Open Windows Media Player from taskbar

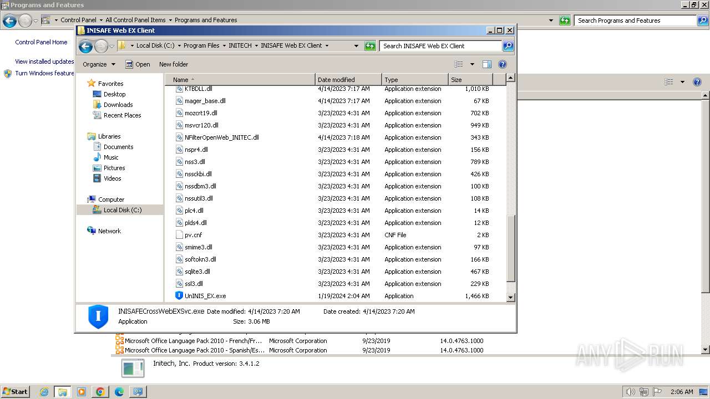[82, 392]
